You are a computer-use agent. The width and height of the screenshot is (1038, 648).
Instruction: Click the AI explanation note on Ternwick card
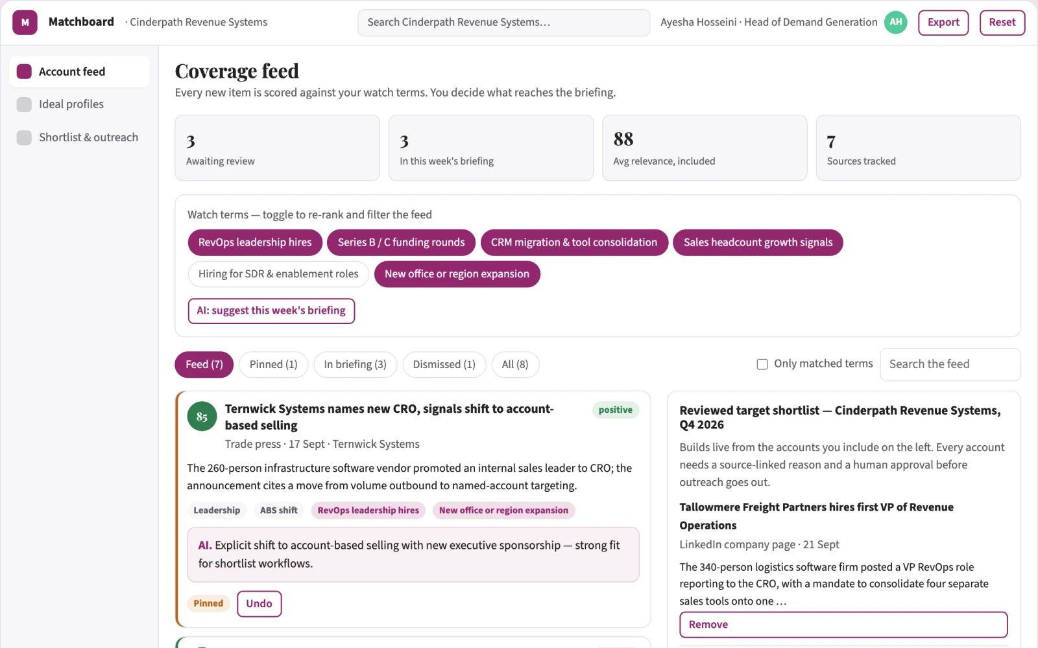click(x=413, y=555)
